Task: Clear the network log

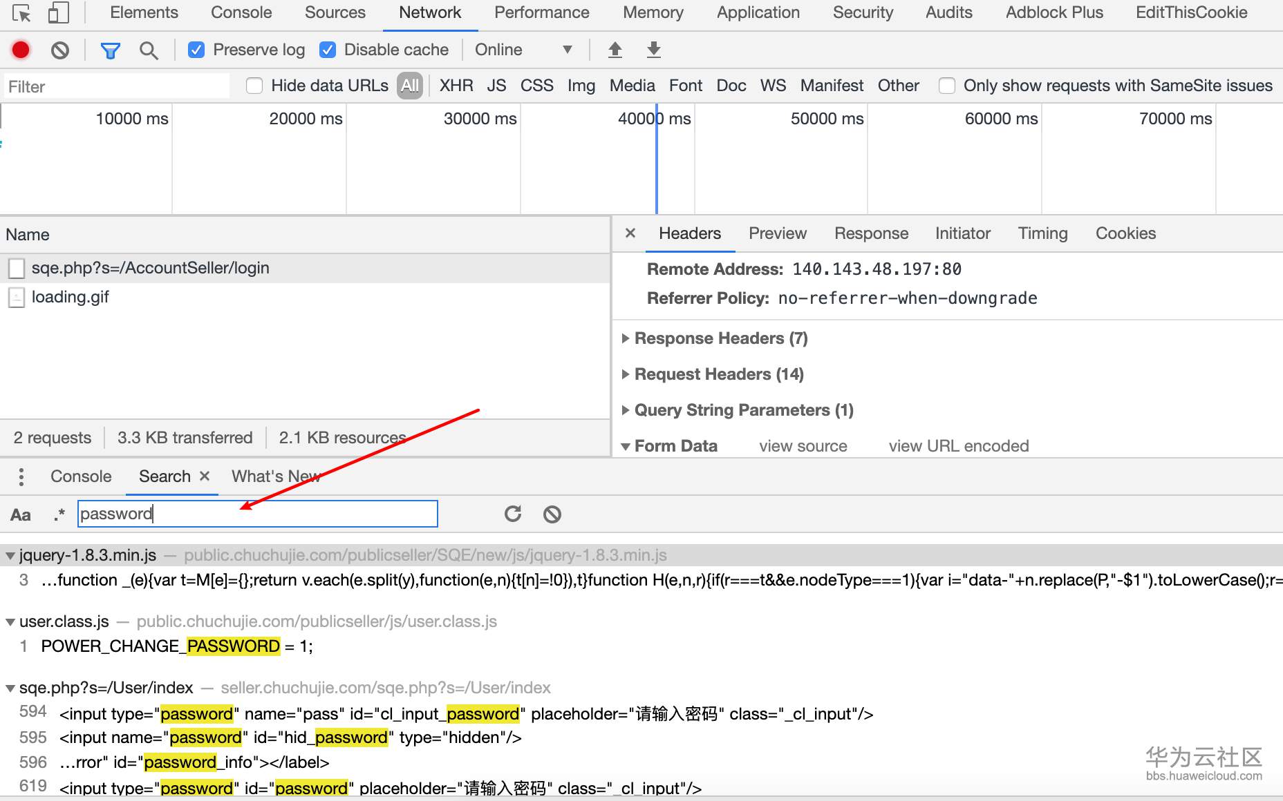Action: 60,50
